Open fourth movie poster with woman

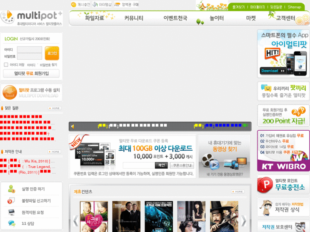pos(191,216)
